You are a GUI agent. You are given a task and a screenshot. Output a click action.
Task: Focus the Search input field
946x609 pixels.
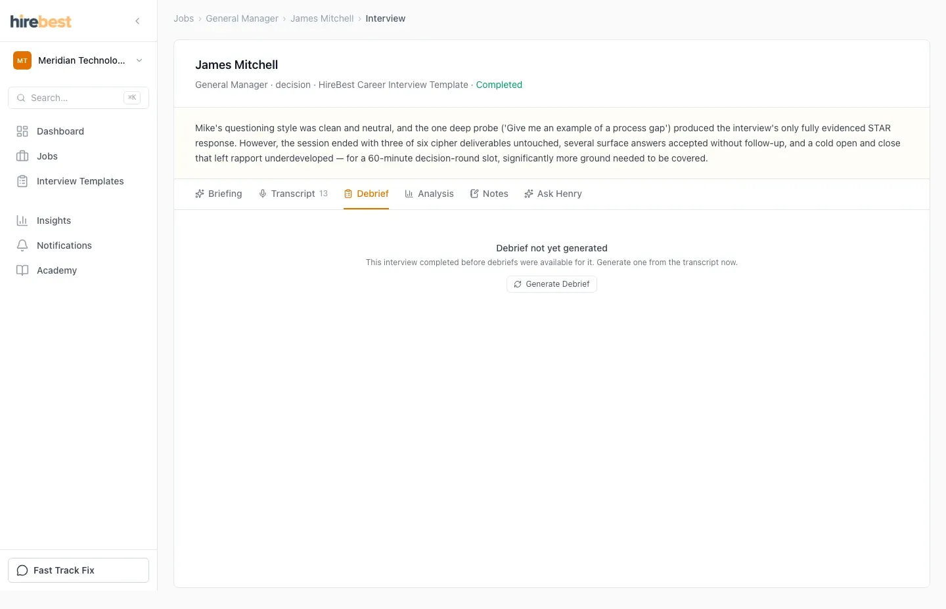[x=78, y=98]
